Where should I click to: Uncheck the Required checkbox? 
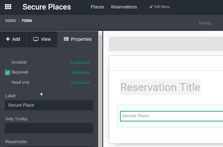point(7,73)
